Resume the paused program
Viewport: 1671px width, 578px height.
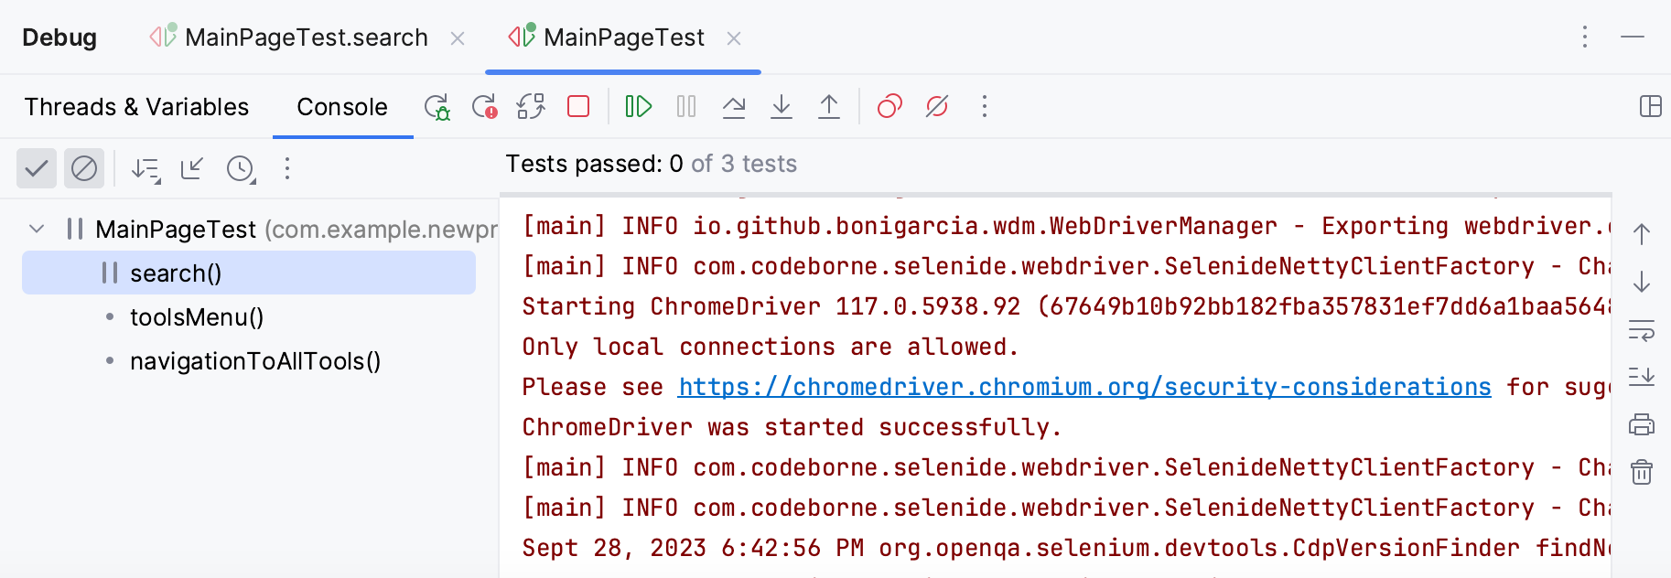[638, 106]
